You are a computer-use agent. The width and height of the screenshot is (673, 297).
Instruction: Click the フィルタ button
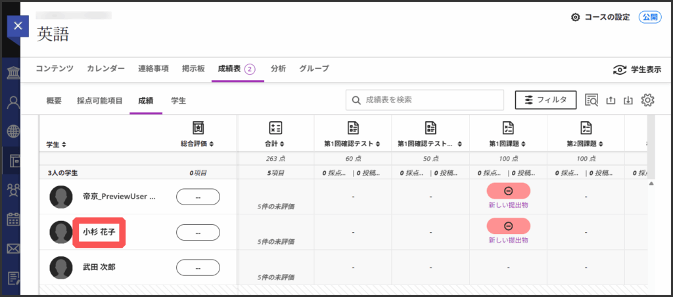[x=545, y=100]
